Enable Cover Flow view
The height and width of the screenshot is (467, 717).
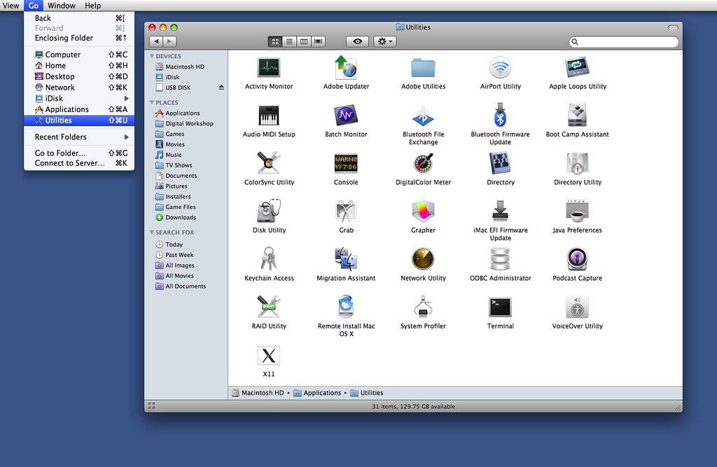tap(318, 41)
